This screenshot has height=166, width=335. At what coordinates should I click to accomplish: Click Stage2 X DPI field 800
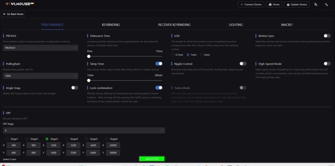33,145
